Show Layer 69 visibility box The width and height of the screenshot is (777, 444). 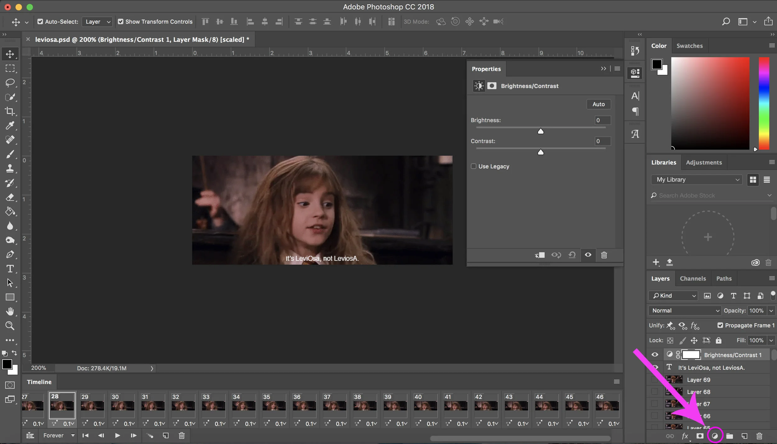[655, 380]
